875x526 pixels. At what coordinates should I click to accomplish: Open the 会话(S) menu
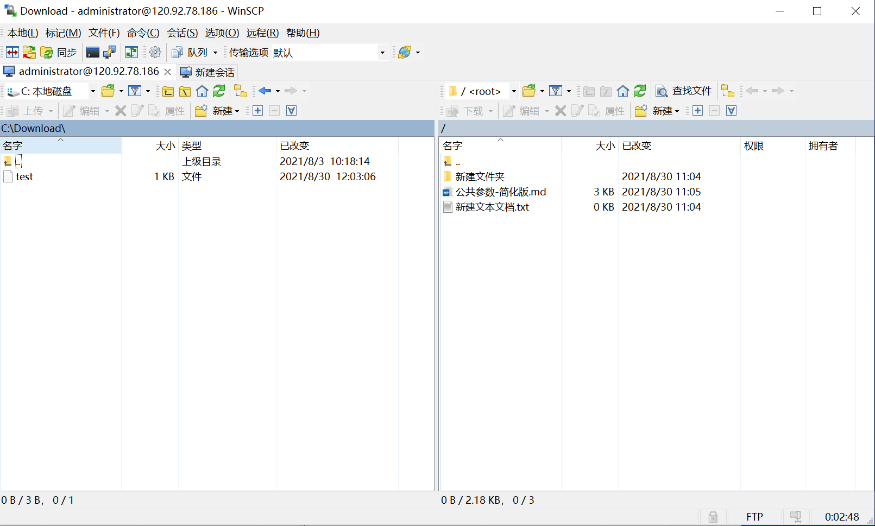click(x=182, y=33)
